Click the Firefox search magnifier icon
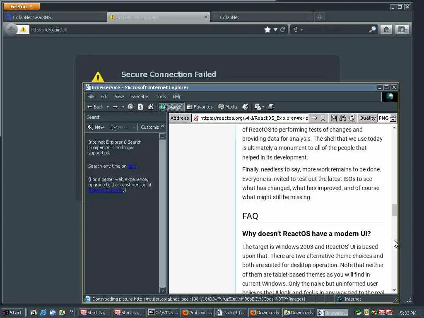 click(x=373, y=29)
